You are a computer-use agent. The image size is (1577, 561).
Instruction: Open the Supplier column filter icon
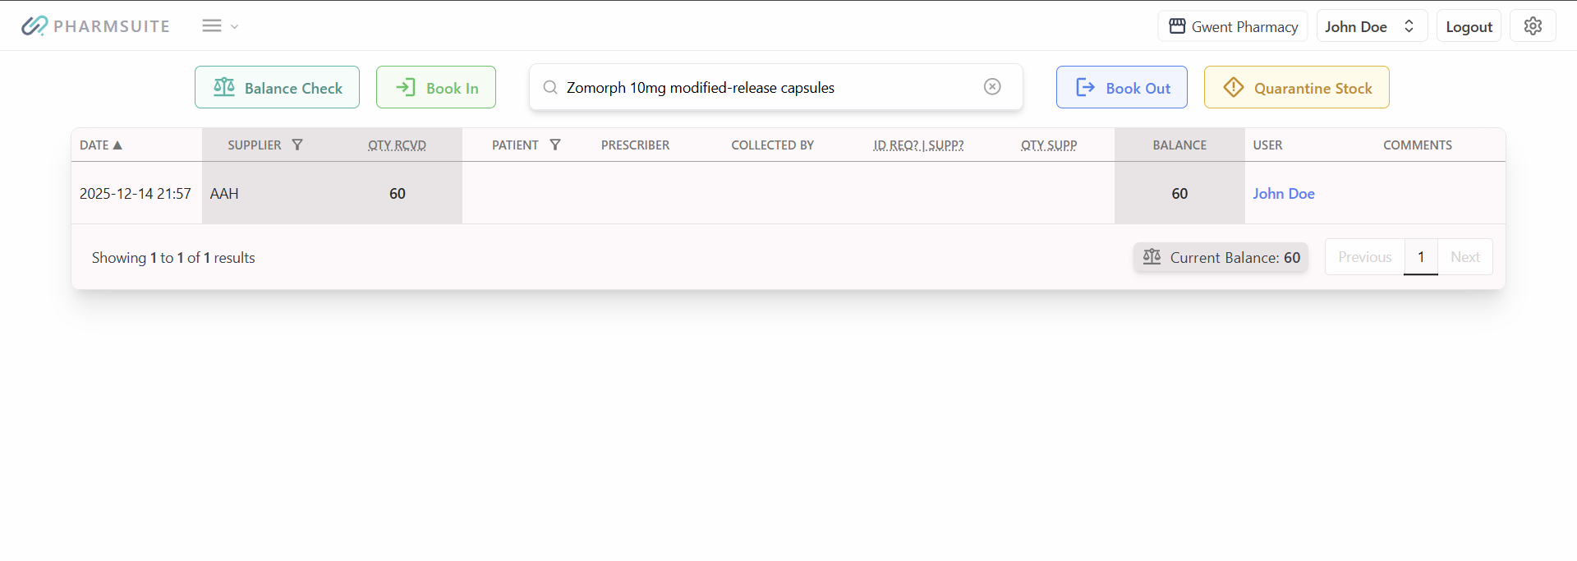pos(297,145)
